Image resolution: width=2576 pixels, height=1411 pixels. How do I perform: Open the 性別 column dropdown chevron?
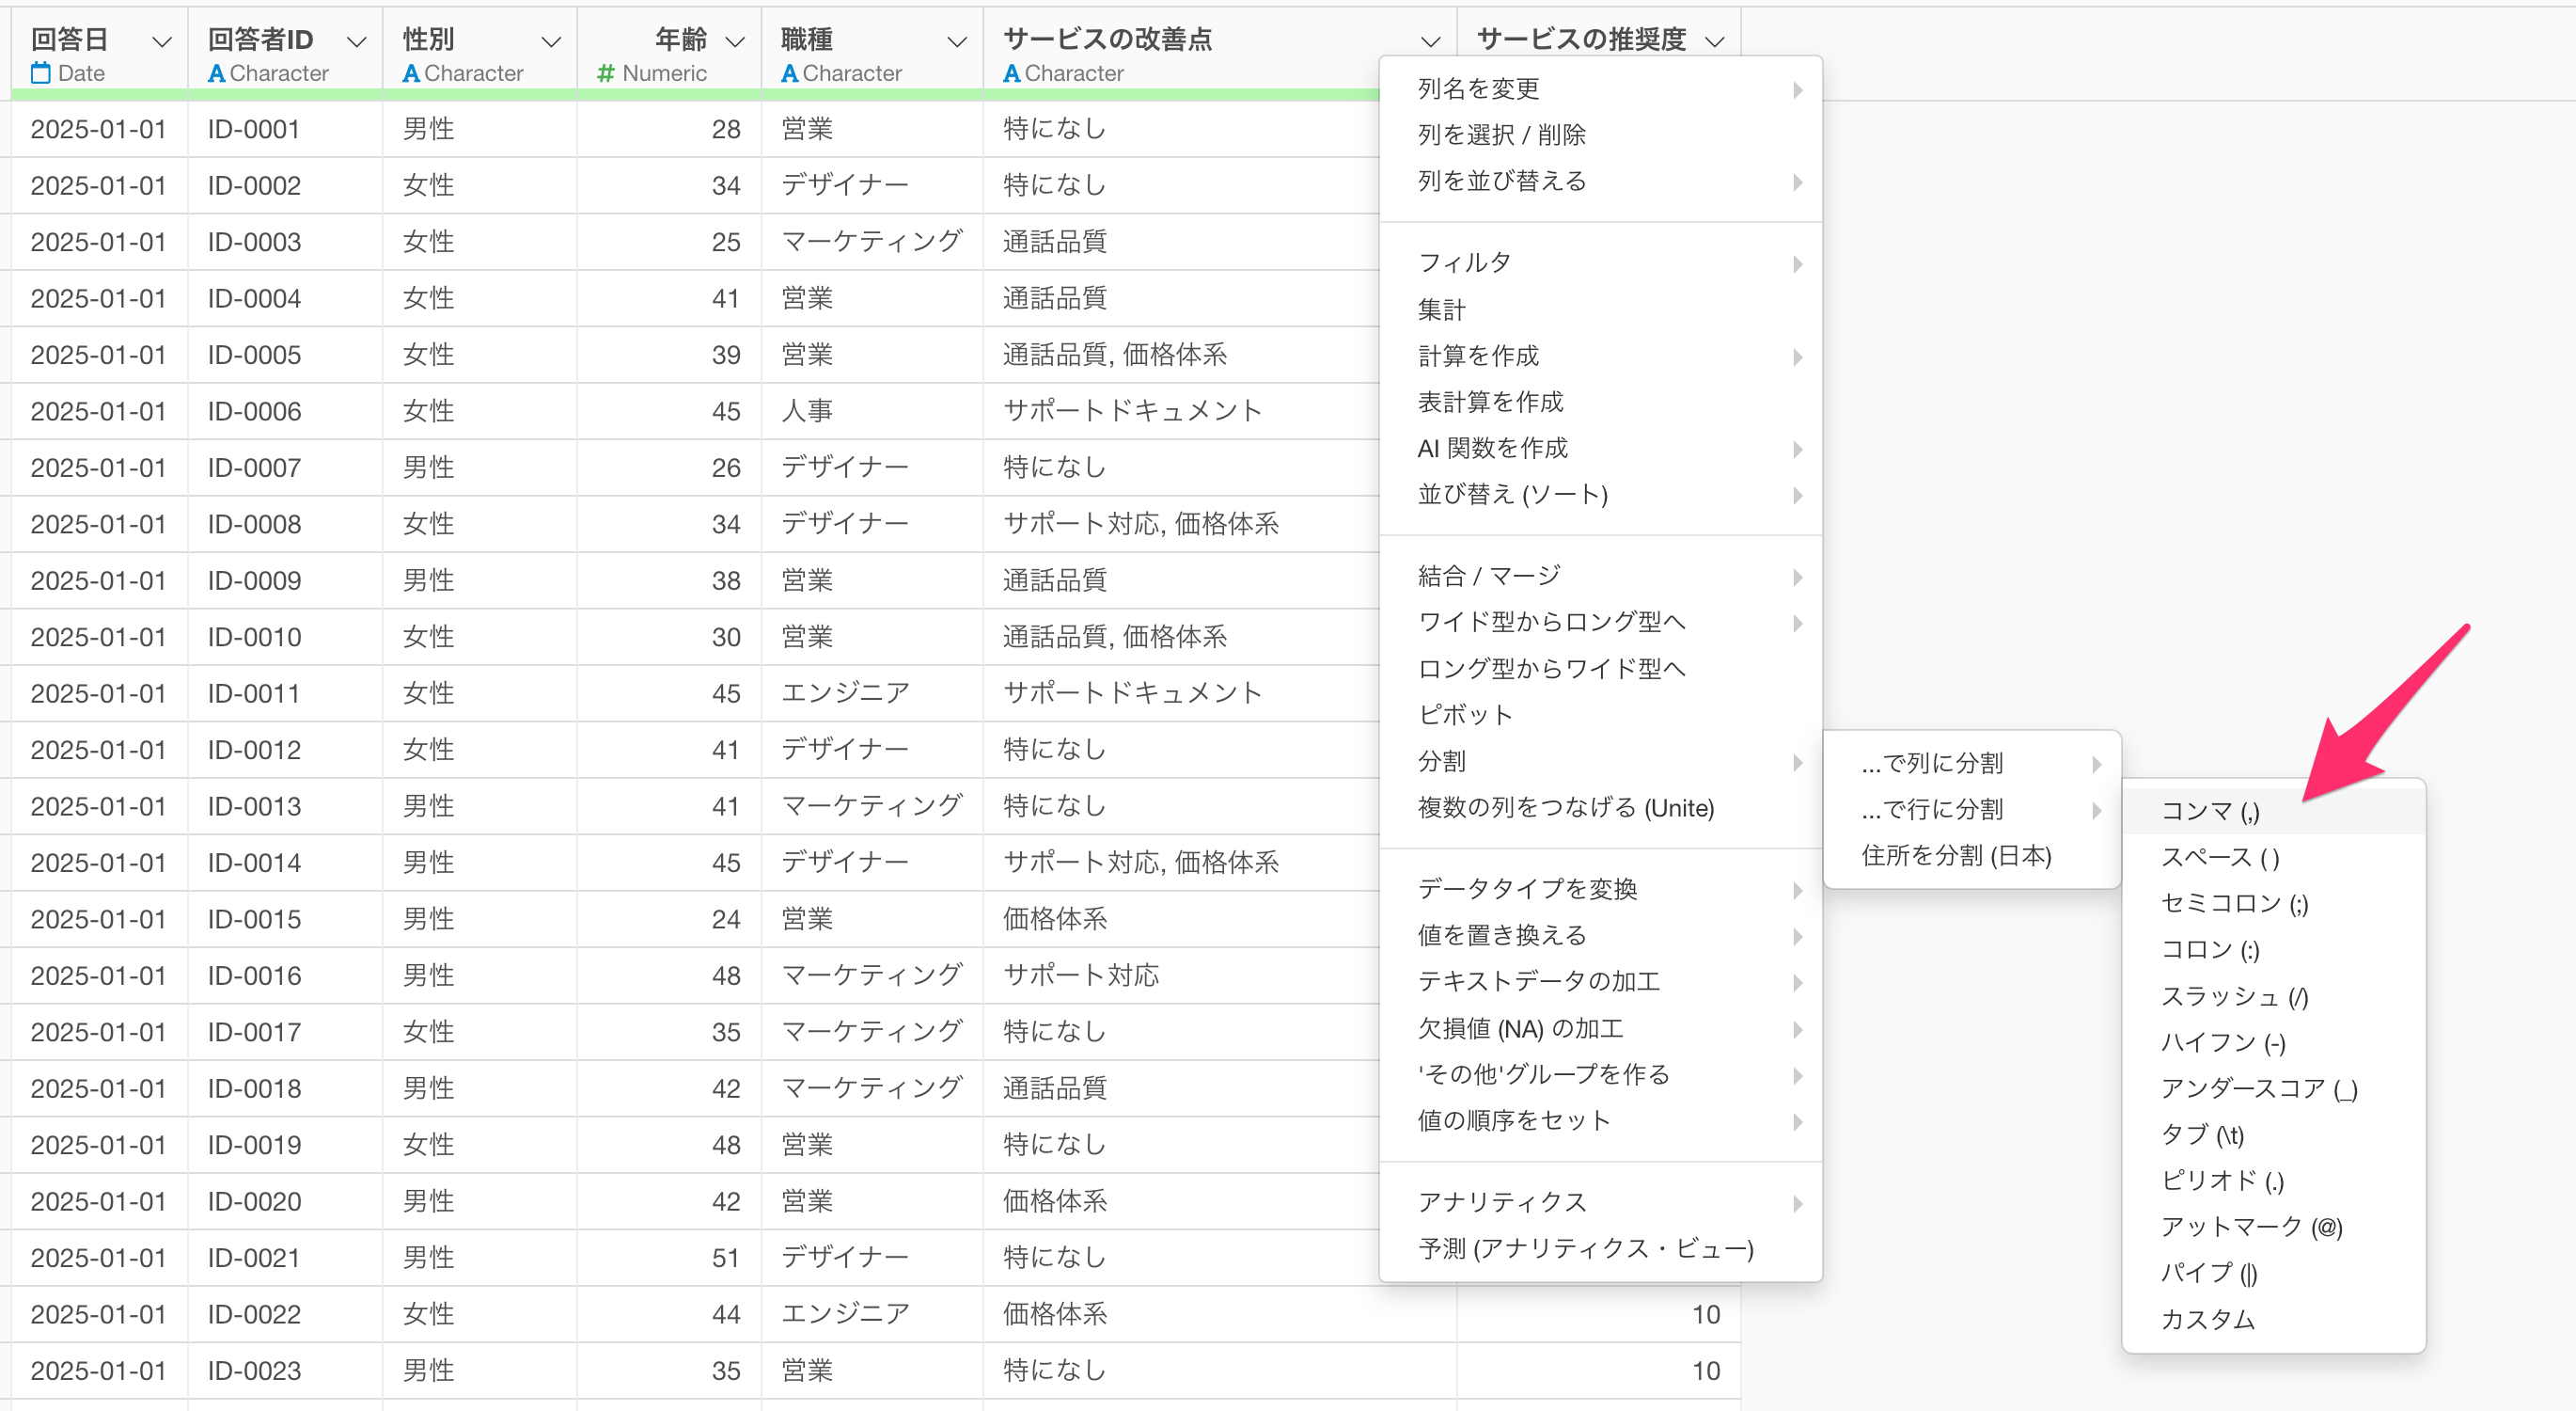point(550,41)
